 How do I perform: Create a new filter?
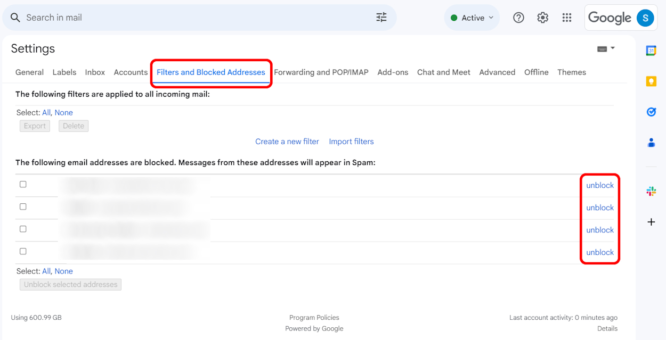[x=287, y=141]
